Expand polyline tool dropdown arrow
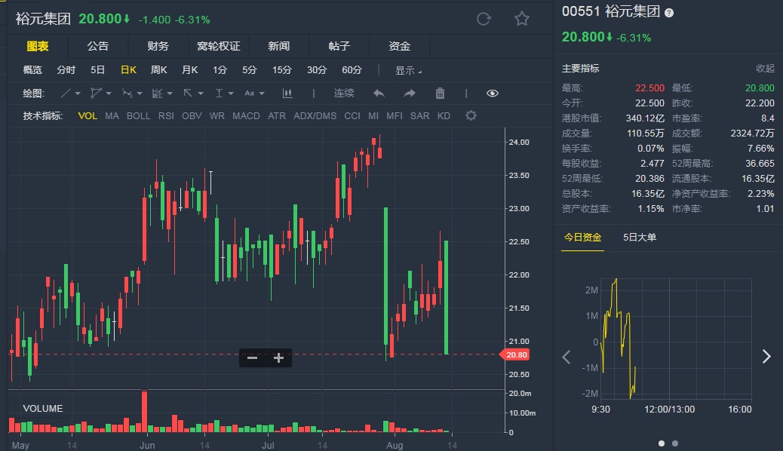 [x=109, y=94]
